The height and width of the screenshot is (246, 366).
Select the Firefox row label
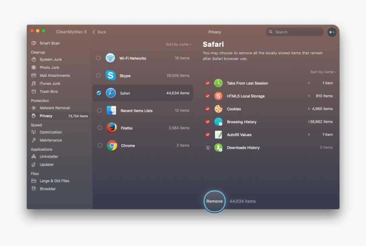click(x=127, y=128)
